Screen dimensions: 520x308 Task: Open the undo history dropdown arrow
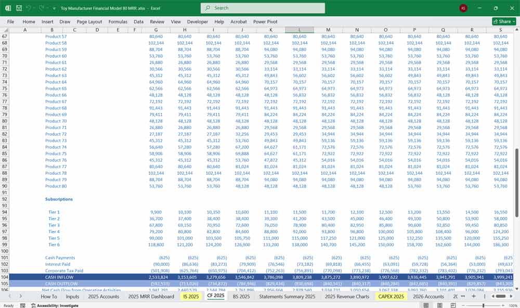pos(34,8)
